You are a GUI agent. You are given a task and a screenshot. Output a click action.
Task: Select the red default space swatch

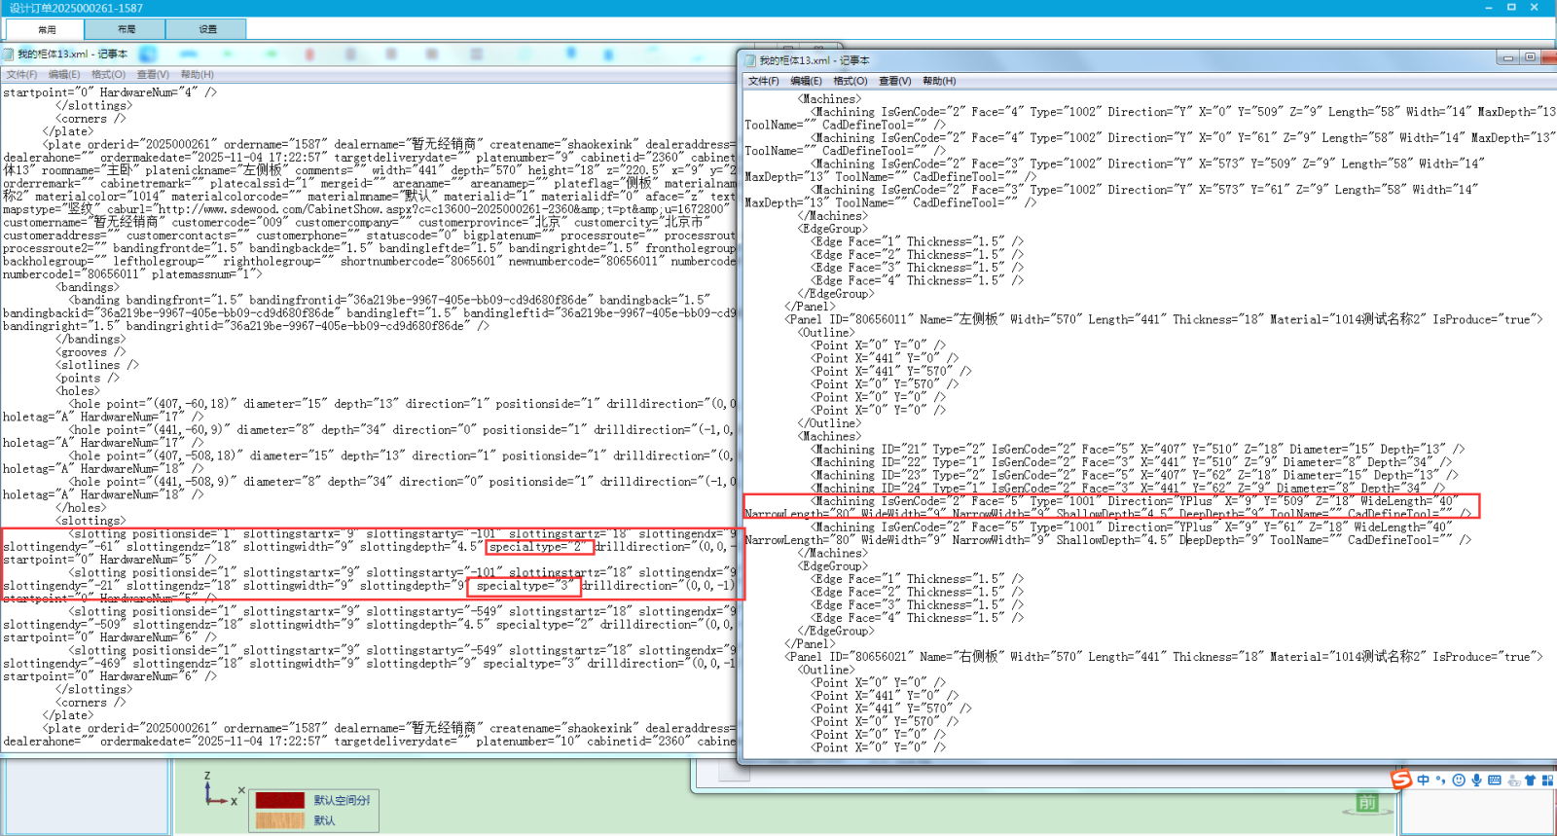pos(280,800)
